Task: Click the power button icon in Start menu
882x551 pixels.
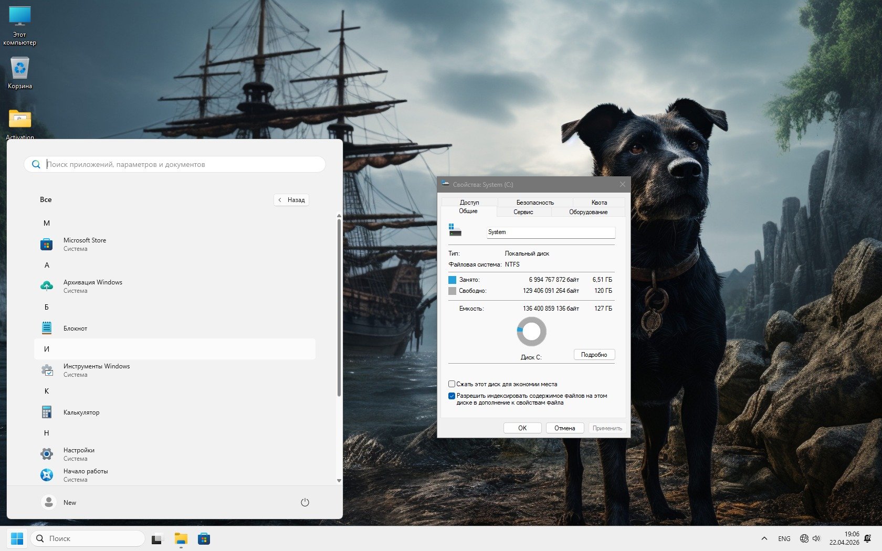Action: tap(304, 502)
